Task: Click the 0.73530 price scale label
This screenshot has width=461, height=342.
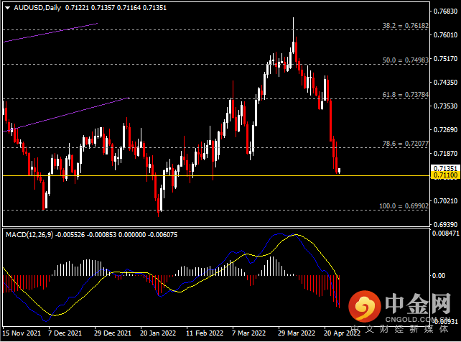Action: point(446,106)
